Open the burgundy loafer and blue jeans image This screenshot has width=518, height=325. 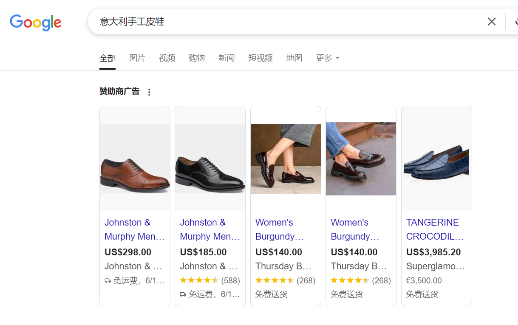click(x=361, y=159)
